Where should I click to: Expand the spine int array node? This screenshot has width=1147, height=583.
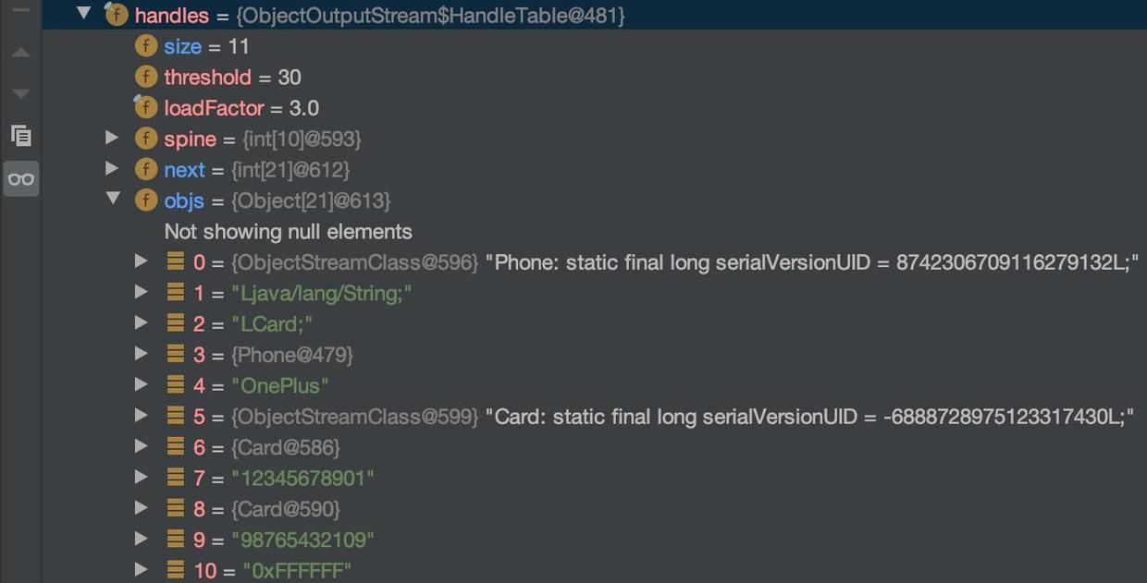(x=112, y=138)
